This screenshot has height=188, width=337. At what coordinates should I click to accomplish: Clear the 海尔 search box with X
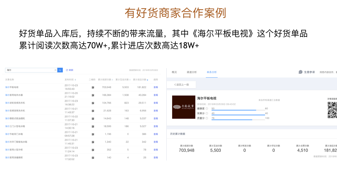point(55,70)
